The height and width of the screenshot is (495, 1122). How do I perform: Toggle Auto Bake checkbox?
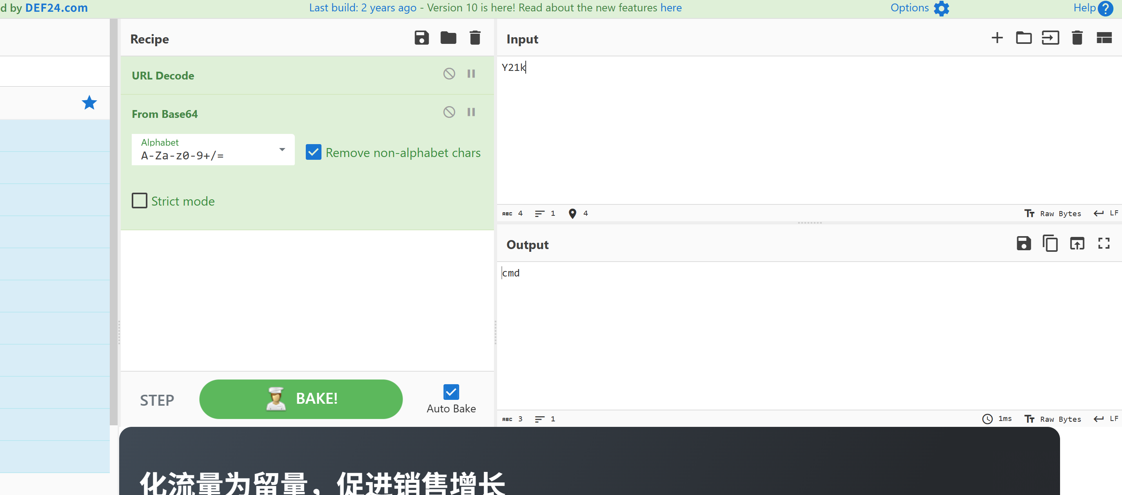click(x=451, y=392)
